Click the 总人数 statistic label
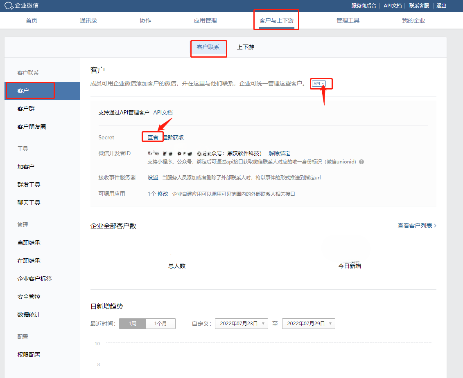The image size is (463, 378). (177, 266)
